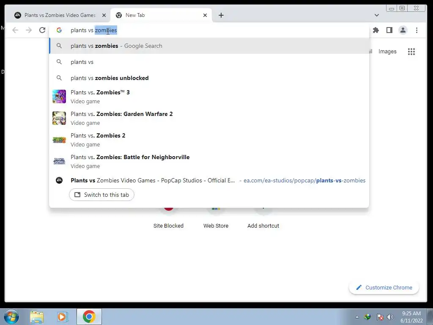Image resolution: width=433 pixels, height=325 pixels.
Task: Choose 'plants vs zombies - Google Search' suggestion
Action: [x=209, y=46]
